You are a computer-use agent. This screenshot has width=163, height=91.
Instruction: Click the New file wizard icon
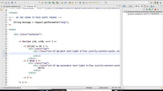2,3
